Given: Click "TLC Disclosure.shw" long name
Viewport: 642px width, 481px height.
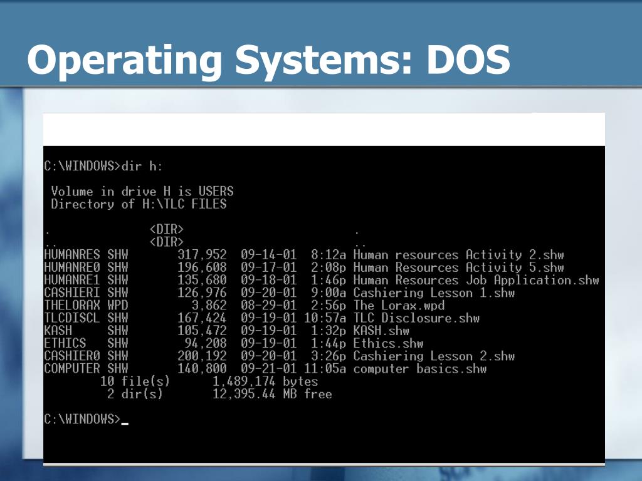Looking at the screenshot, I should (x=416, y=318).
